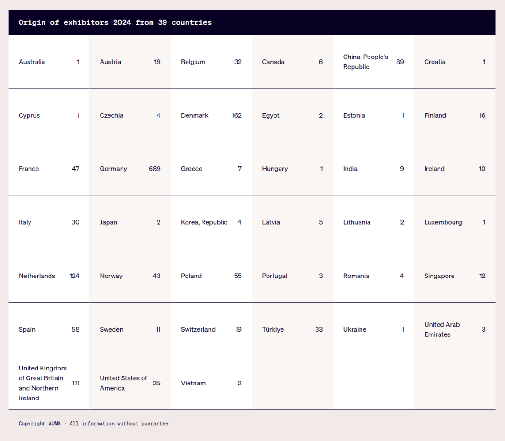This screenshot has width=505, height=441.
Task: Click the China, People's Republic label
Action: click(x=365, y=62)
